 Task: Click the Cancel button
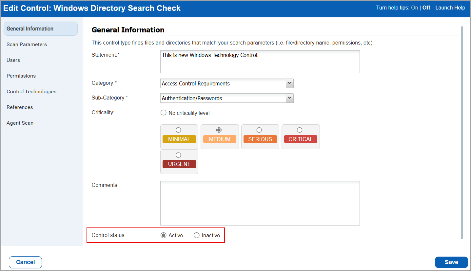[x=25, y=262]
